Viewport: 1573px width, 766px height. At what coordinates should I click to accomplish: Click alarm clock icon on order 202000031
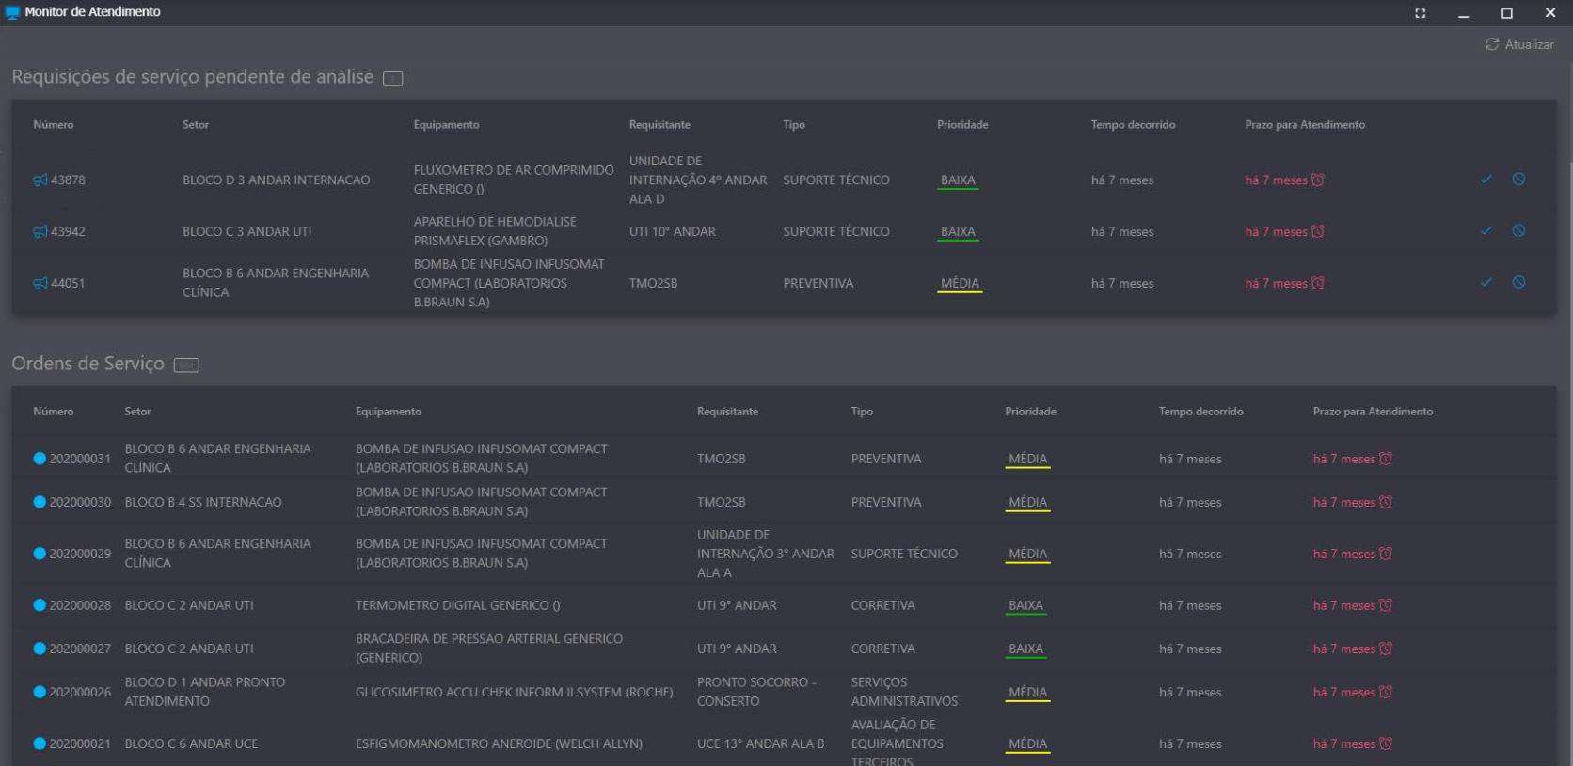[1385, 459]
